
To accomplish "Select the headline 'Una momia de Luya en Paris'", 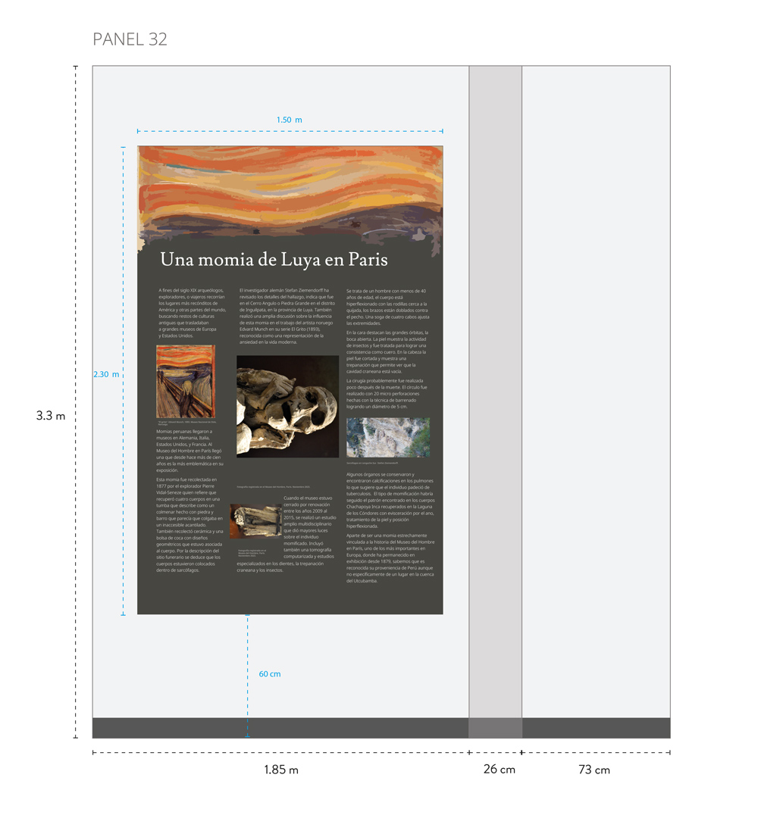I will pos(274,260).
